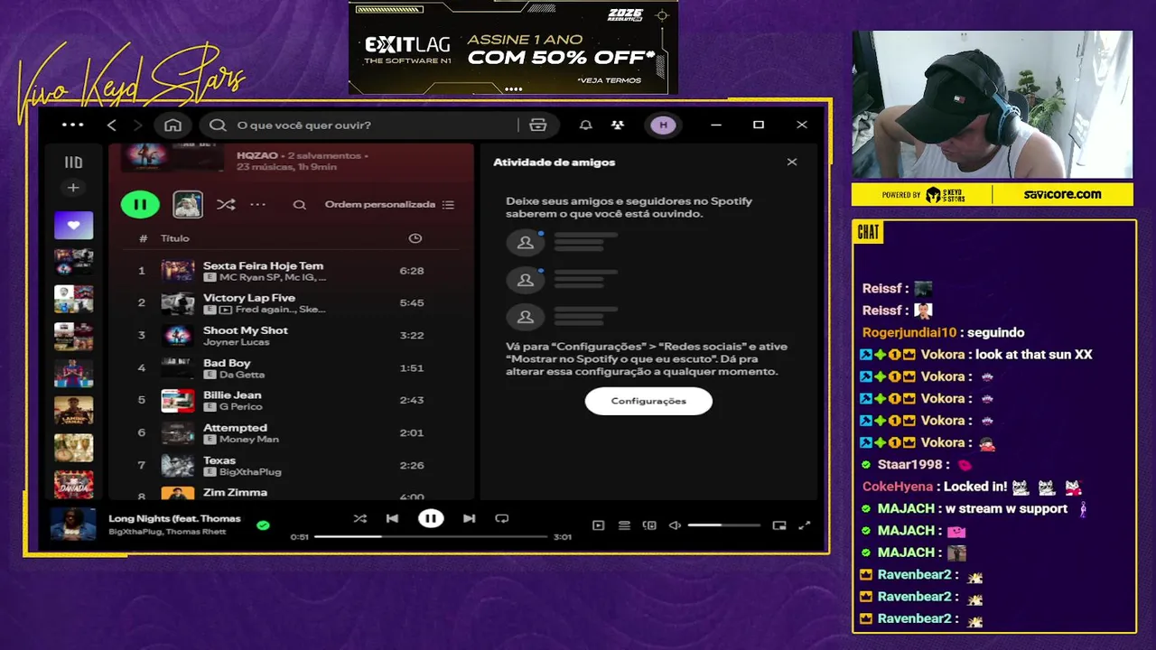Open the playlist cover below Liked Songs

pyautogui.click(x=73, y=262)
